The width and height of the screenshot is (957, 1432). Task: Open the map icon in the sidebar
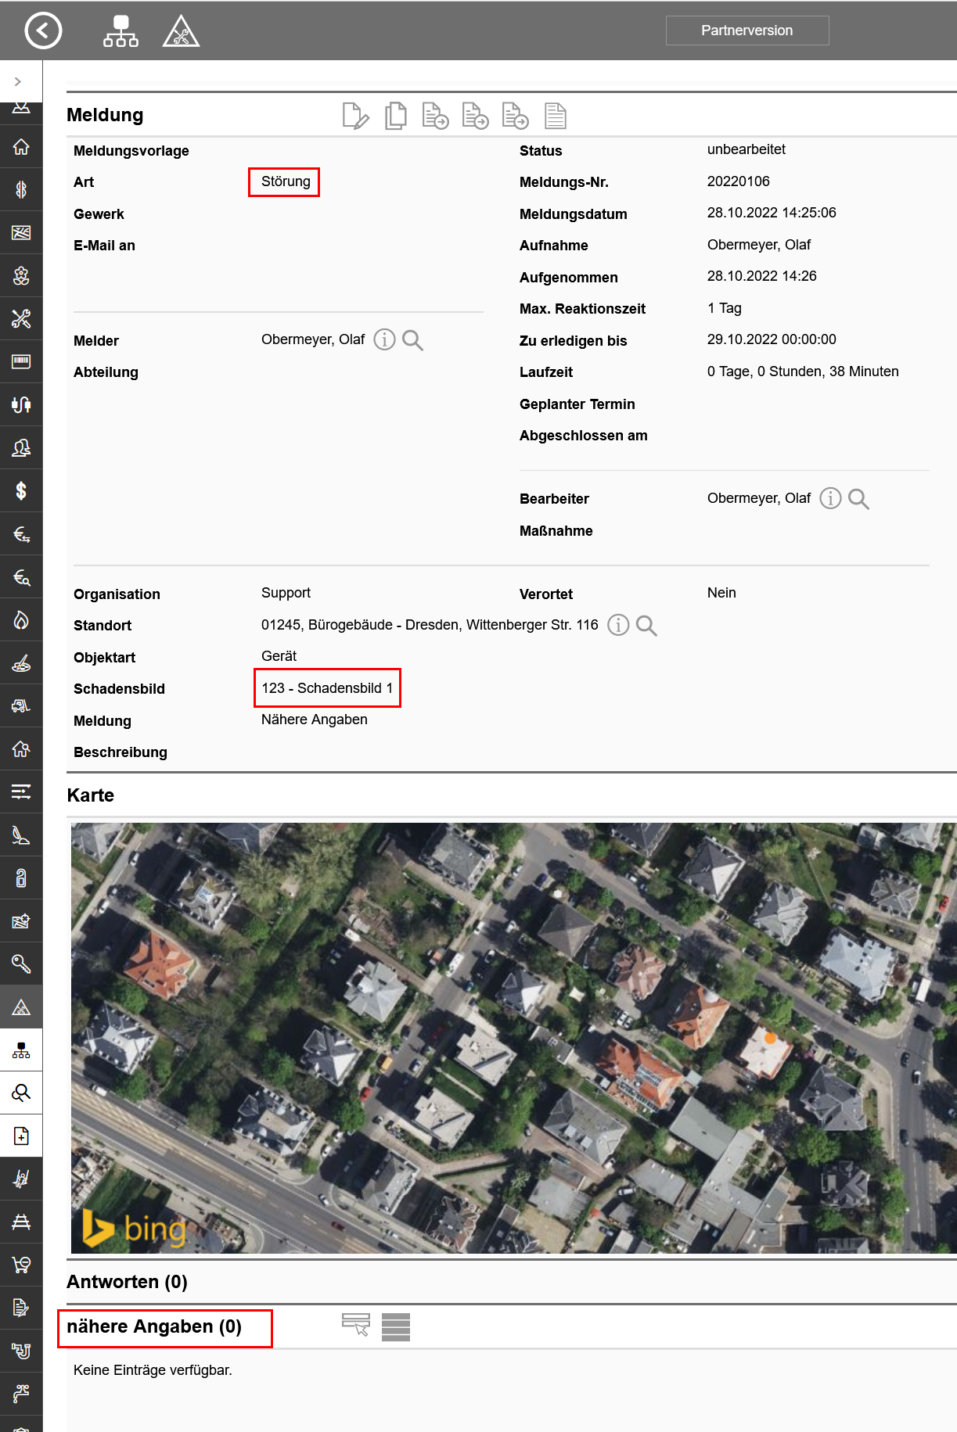[21, 232]
